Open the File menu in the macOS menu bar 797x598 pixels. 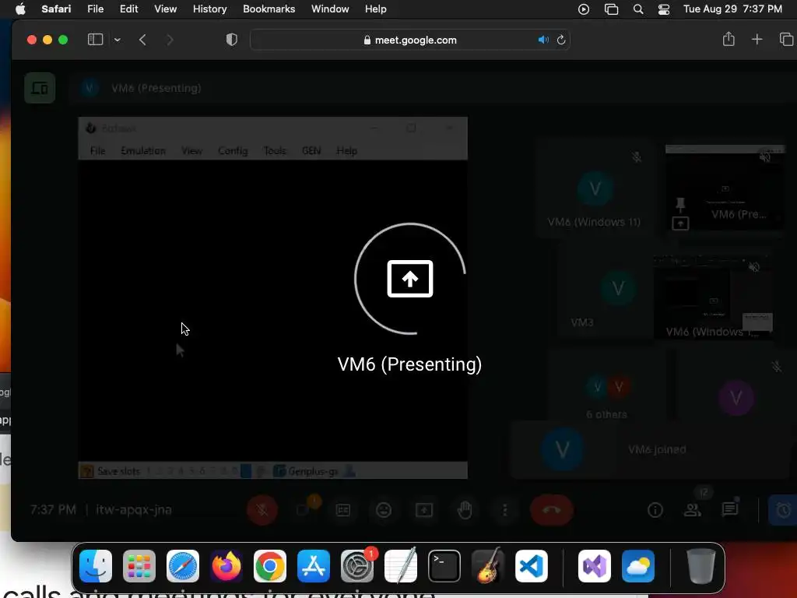pyautogui.click(x=95, y=9)
